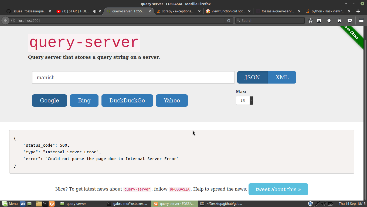Open the @FOSSASIA link

point(180,189)
